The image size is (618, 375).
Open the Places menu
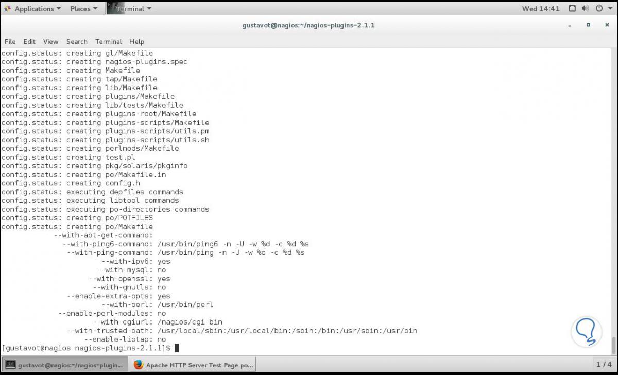80,8
